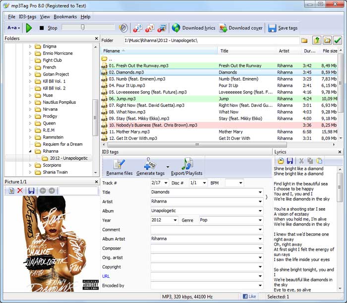Viewport: 347px width, 303px height.
Task: Click the green checkmark next to folder path
Action: click(x=338, y=40)
